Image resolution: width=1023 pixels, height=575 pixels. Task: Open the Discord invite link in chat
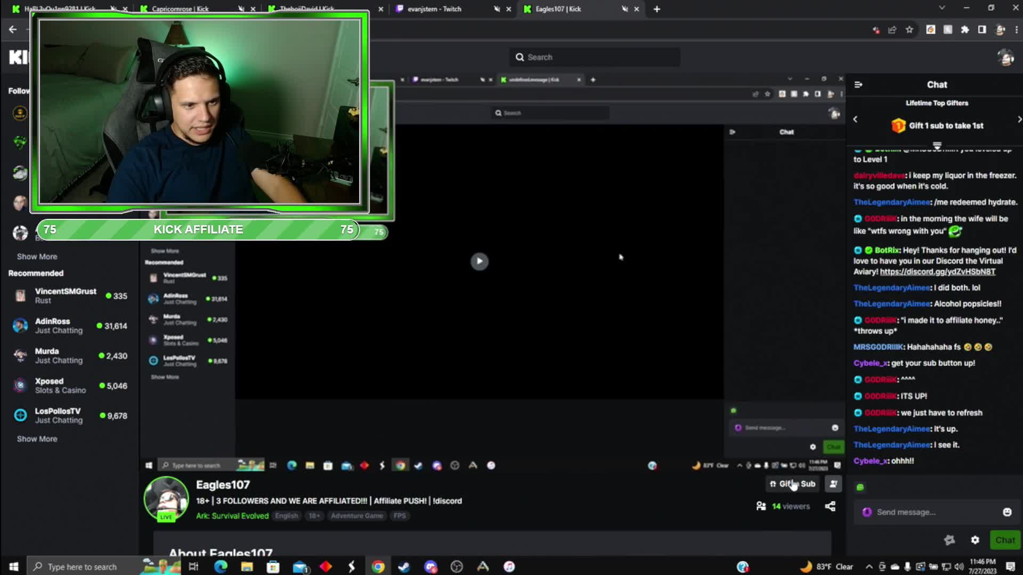(x=937, y=272)
